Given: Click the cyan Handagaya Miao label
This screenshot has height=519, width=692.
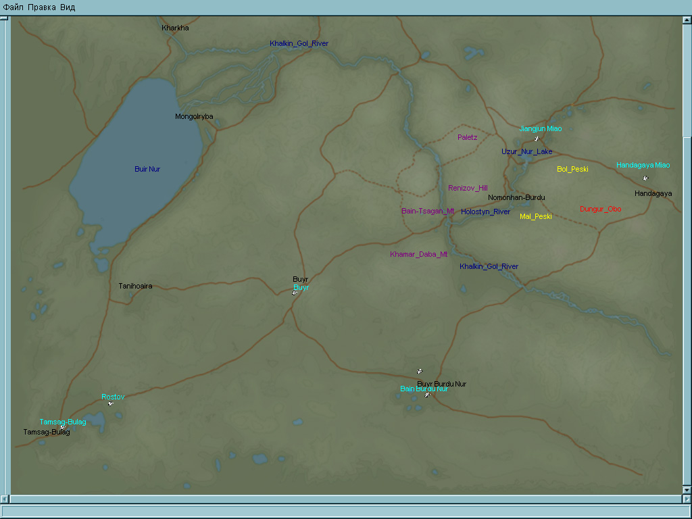Looking at the screenshot, I should [x=643, y=165].
